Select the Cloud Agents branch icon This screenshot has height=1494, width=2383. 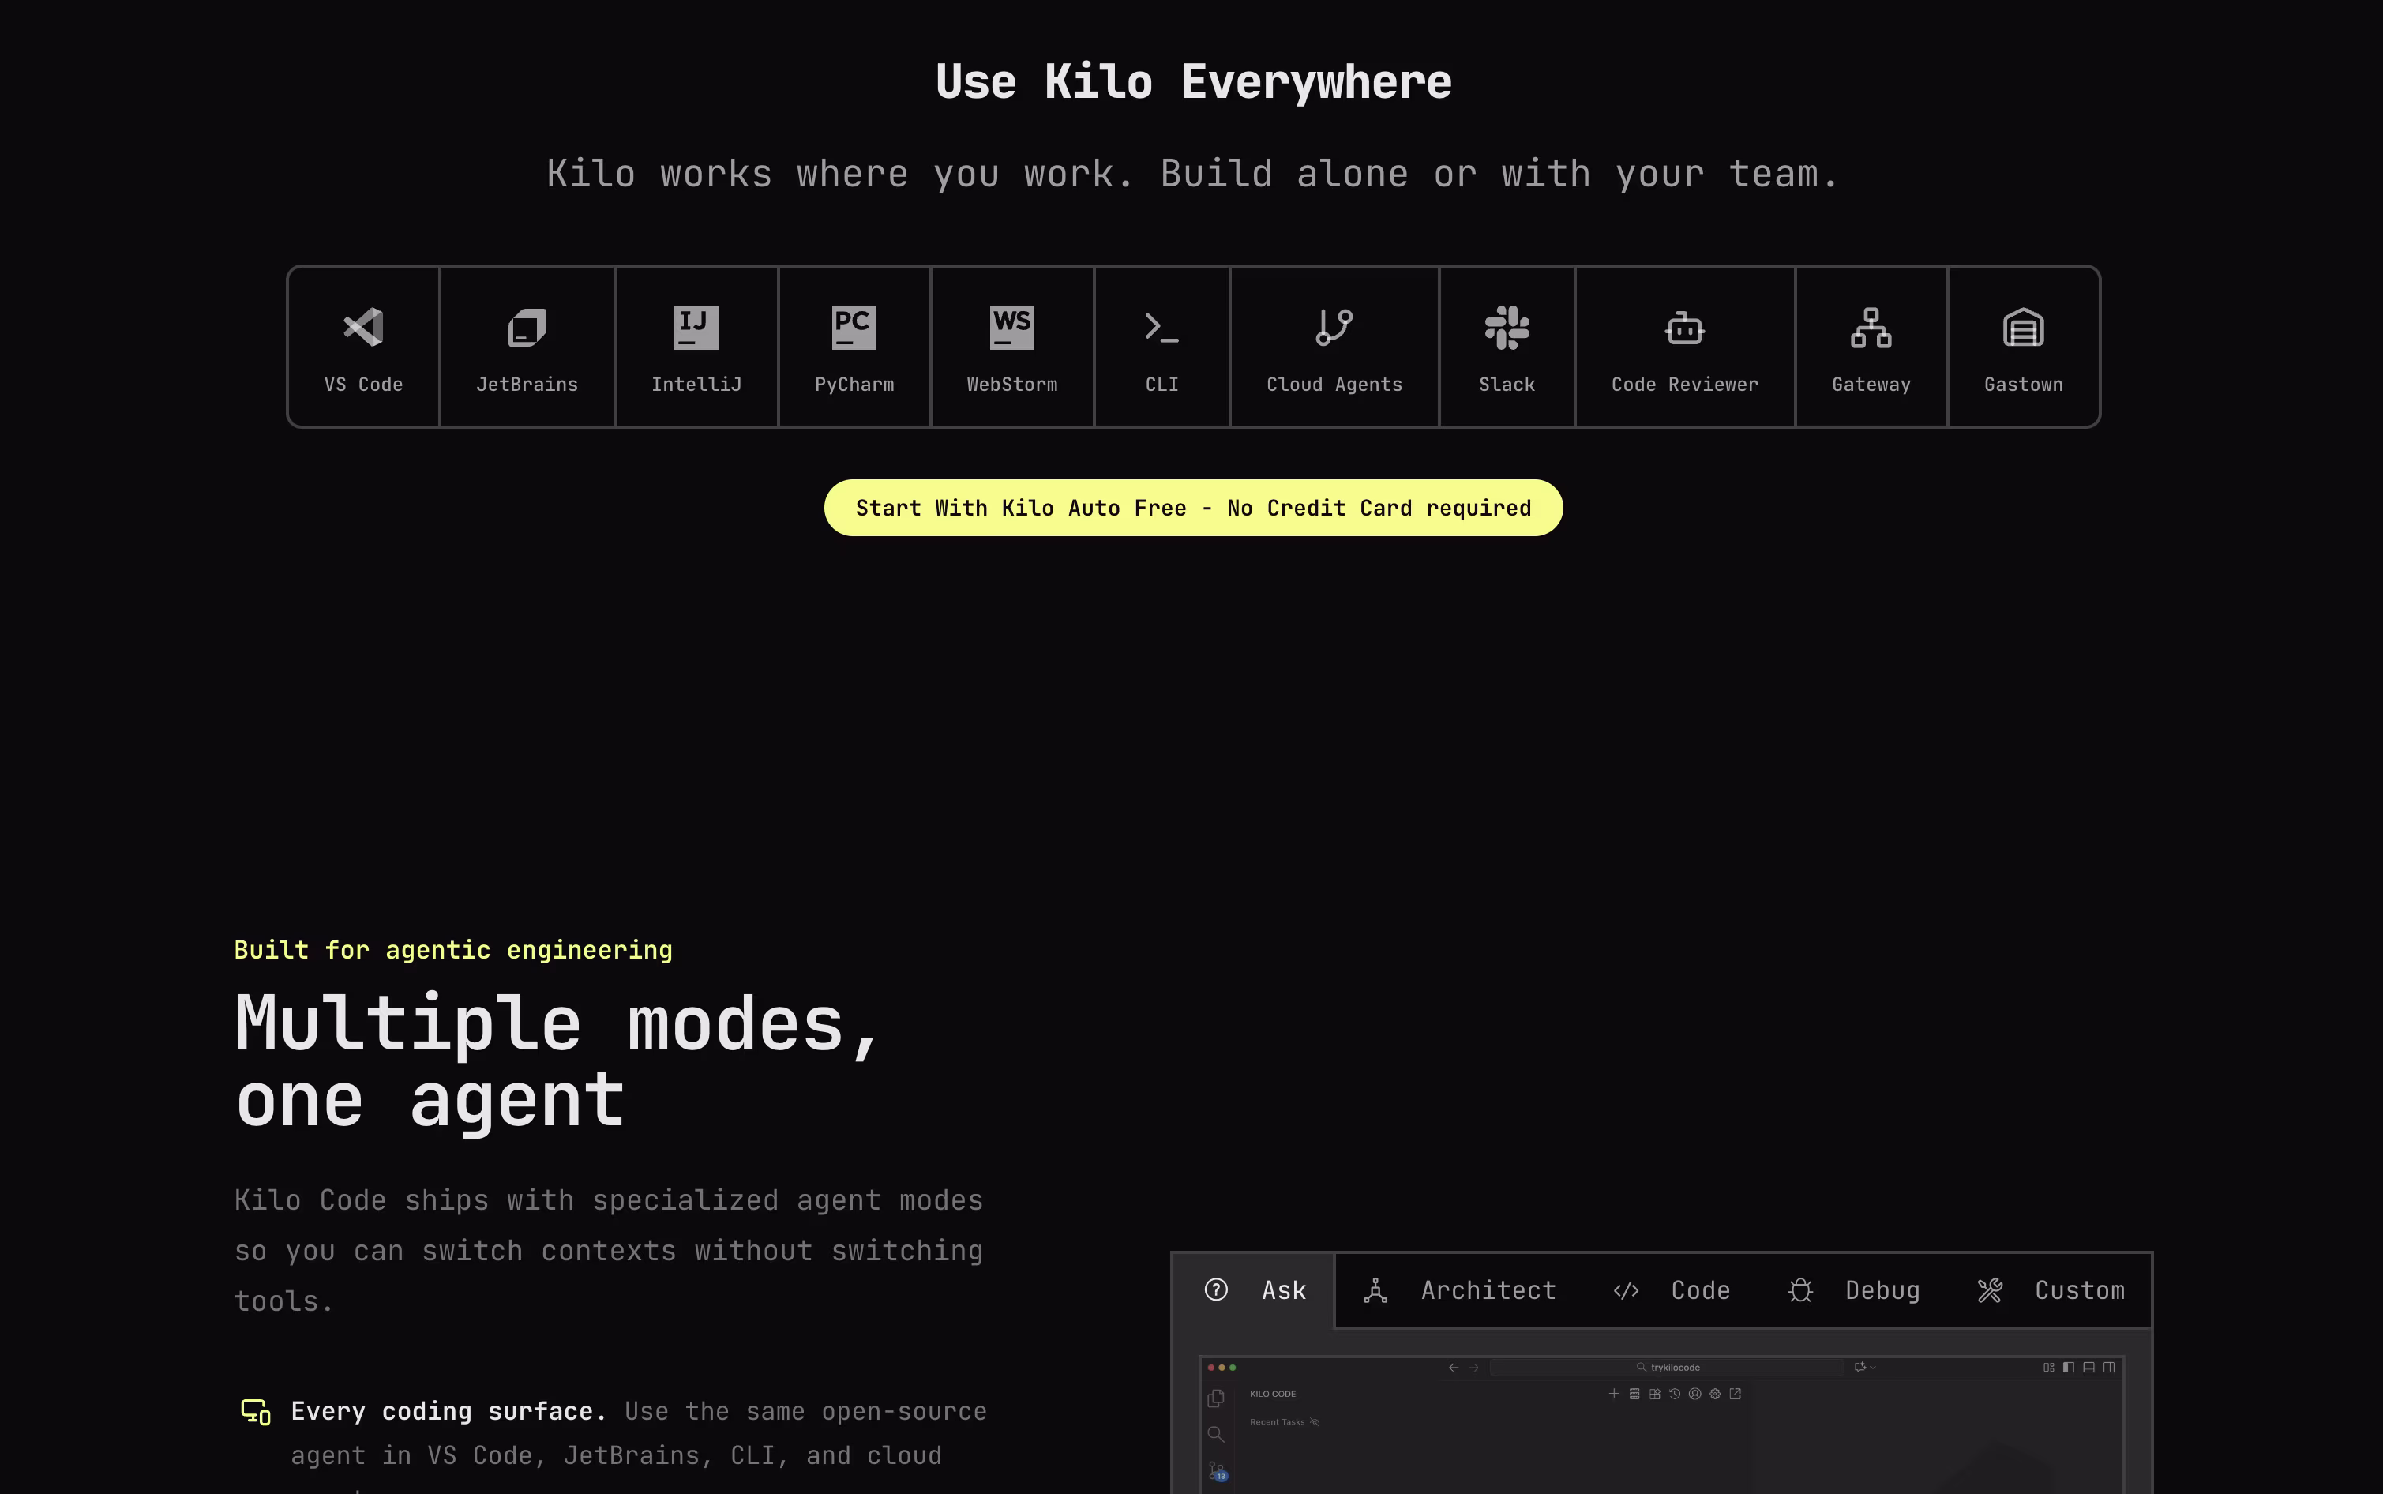click(1334, 327)
